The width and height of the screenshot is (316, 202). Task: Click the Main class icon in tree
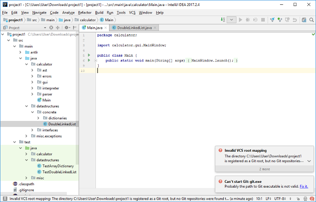coord(39,100)
